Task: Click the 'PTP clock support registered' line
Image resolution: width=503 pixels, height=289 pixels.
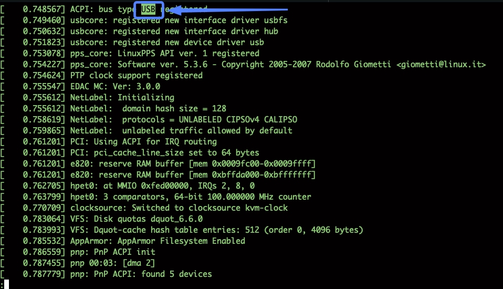Action: pyautogui.click(x=136, y=75)
